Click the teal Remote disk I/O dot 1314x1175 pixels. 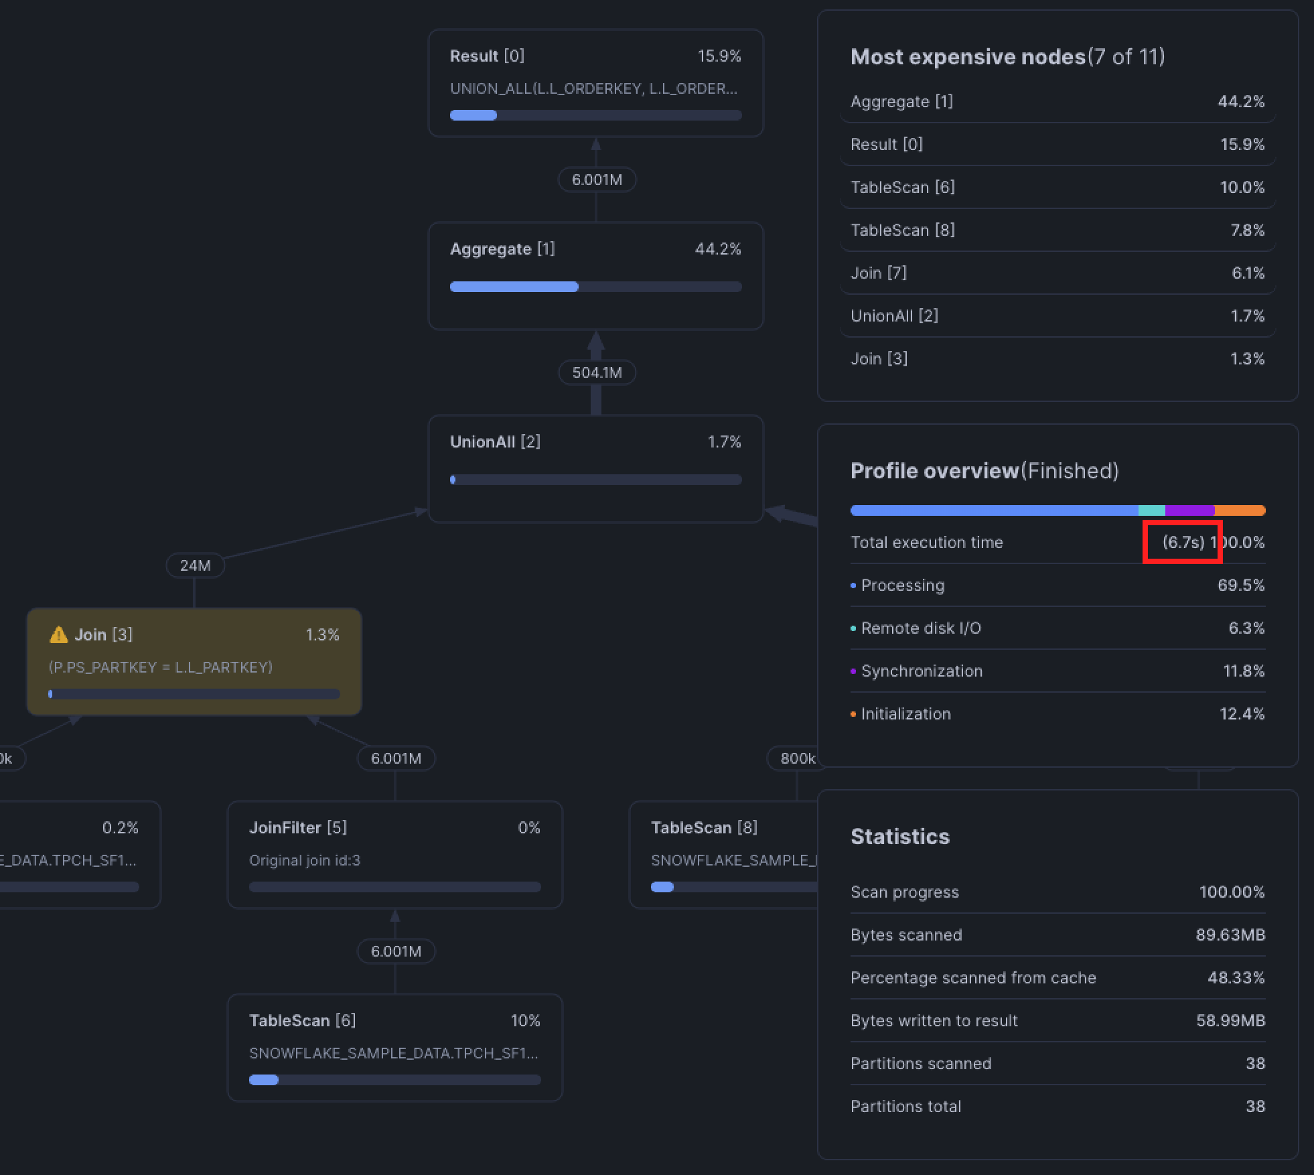(x=853, y=628)
